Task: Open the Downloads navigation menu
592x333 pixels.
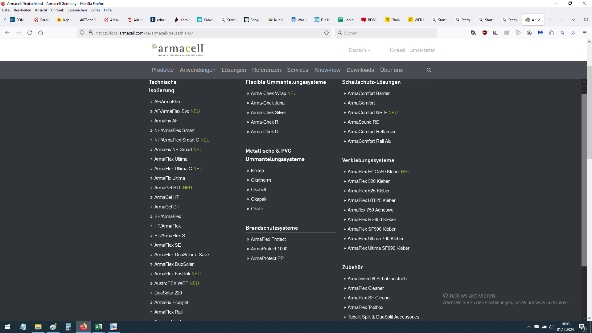Action: [x=360, y=70]
